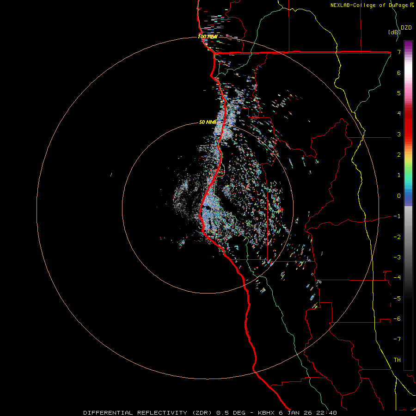The image size is (416, 416).
Task: Click the -4 value on the scale
Action: coord(397,277)
